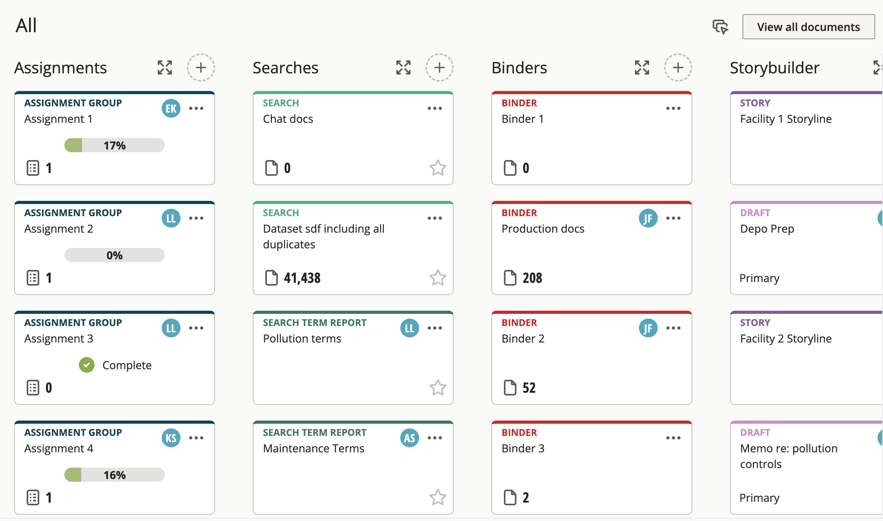
Task: Open Maintenance Terms options menu
Action: coord(435,438)
